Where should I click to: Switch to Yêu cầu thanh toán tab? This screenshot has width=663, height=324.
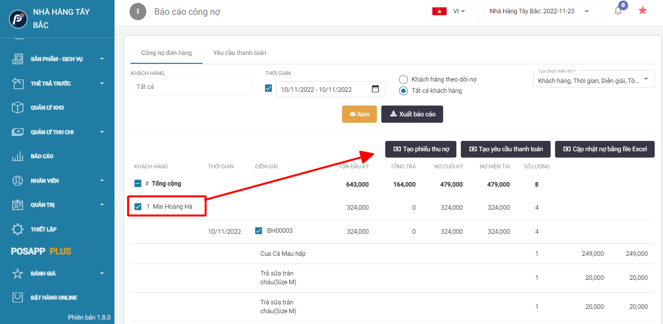pyautogui.click(x=239, y=53)
